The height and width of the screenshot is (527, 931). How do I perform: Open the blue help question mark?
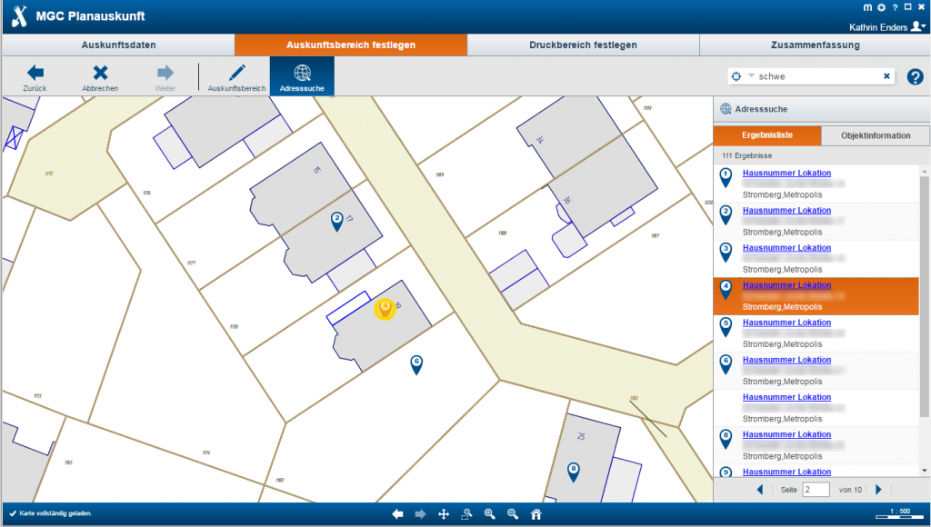pos(915,77)
